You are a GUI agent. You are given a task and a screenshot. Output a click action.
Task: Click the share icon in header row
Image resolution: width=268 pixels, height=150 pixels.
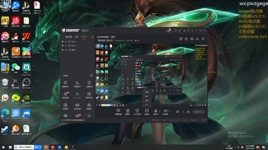click(203, 39)
